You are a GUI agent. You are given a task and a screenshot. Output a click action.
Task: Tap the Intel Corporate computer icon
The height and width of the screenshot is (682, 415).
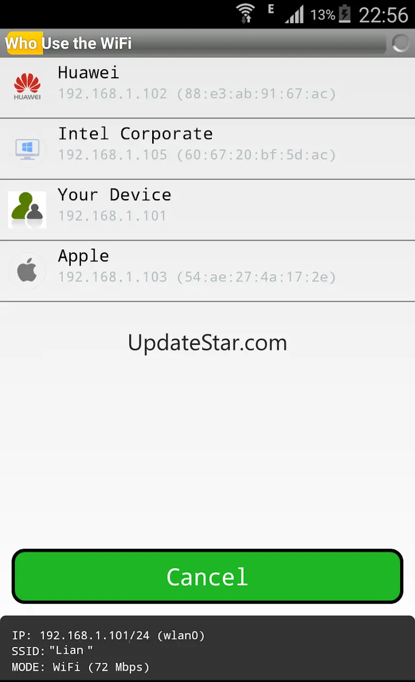27,149
